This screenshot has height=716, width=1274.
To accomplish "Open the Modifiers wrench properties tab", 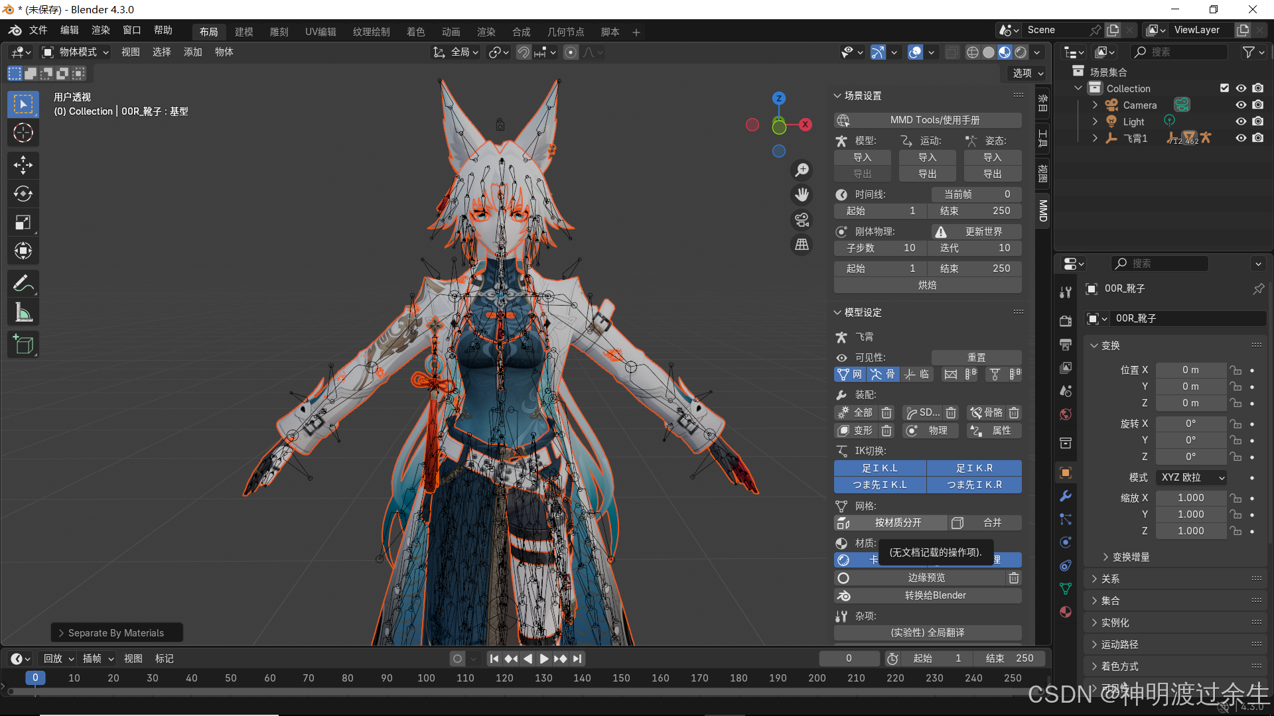I will (1066, 496).
